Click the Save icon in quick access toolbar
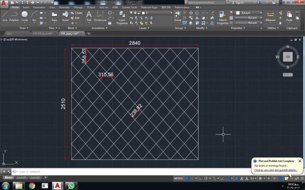This screenshot has height=190, width=305. pyautogui.click(x=22, y=3)
